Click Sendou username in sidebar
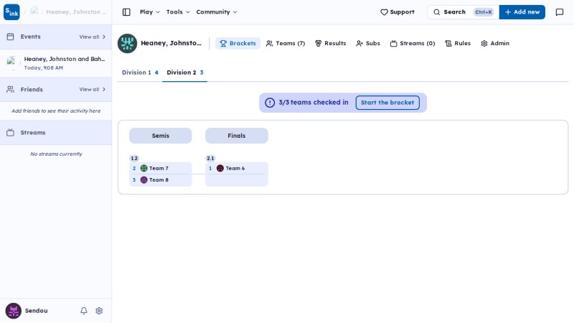The image size is (574, 323). point(37,311)
